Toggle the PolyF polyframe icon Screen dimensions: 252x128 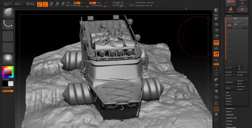point(216,98)
